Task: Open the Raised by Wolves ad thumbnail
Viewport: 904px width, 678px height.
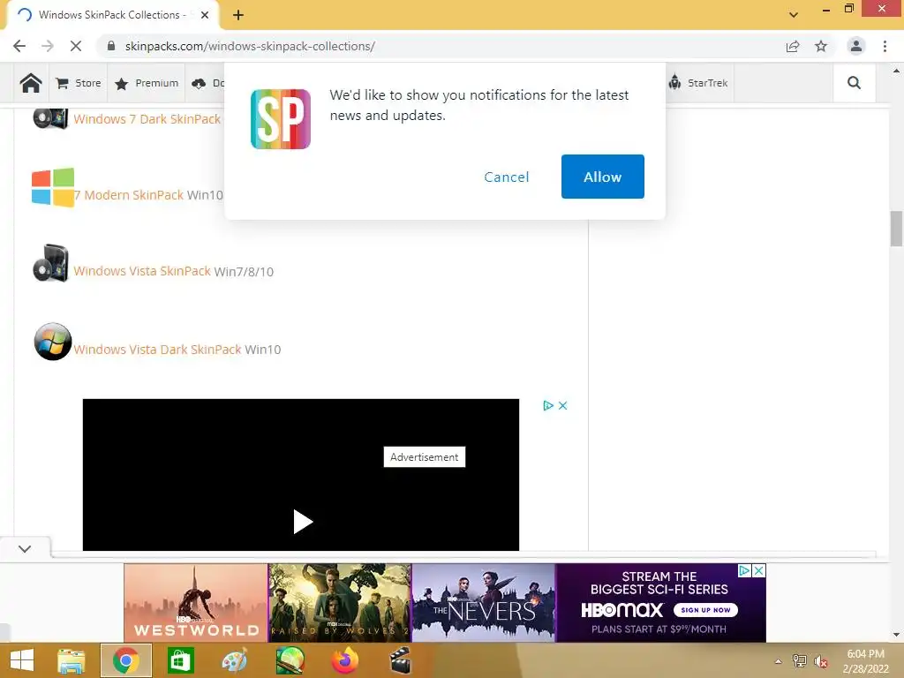Action: coord(340,602)
